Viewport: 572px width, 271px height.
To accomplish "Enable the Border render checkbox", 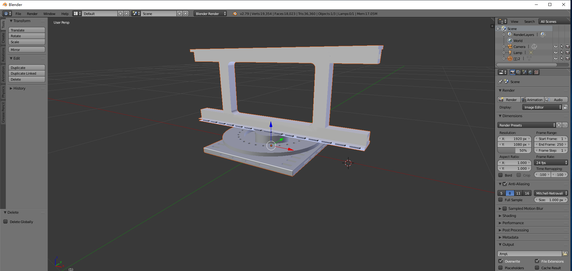I will pos(500,175).
